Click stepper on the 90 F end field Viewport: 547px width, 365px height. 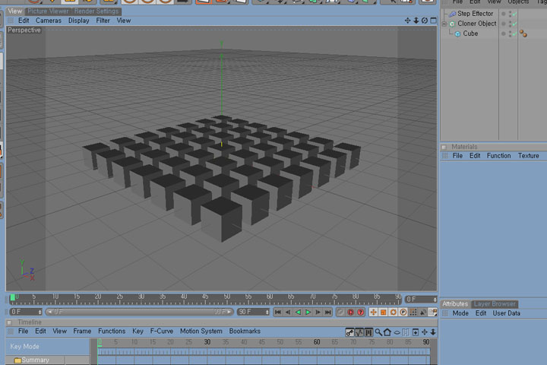(267, 312)
